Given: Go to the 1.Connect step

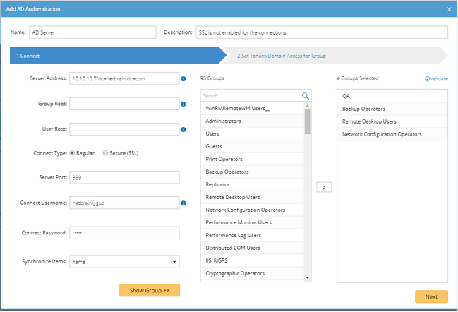Looking at the screenshot, I should point(113,55).
